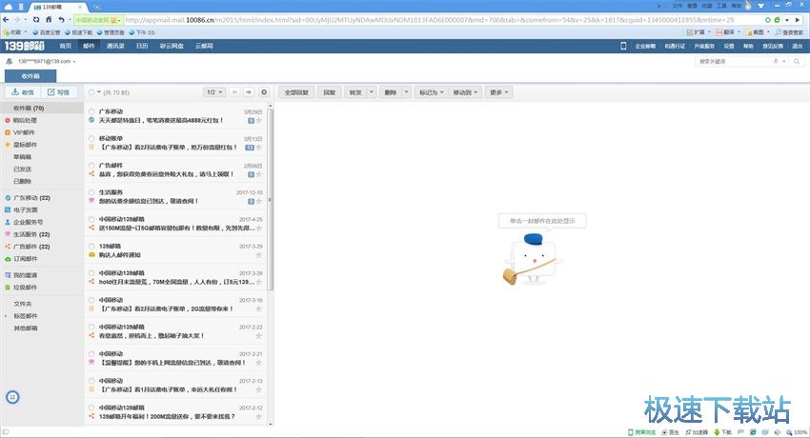Adjust the mail list vertical scrollbar
The width and height of the screenshot is (810, 438).
(270, 199)
